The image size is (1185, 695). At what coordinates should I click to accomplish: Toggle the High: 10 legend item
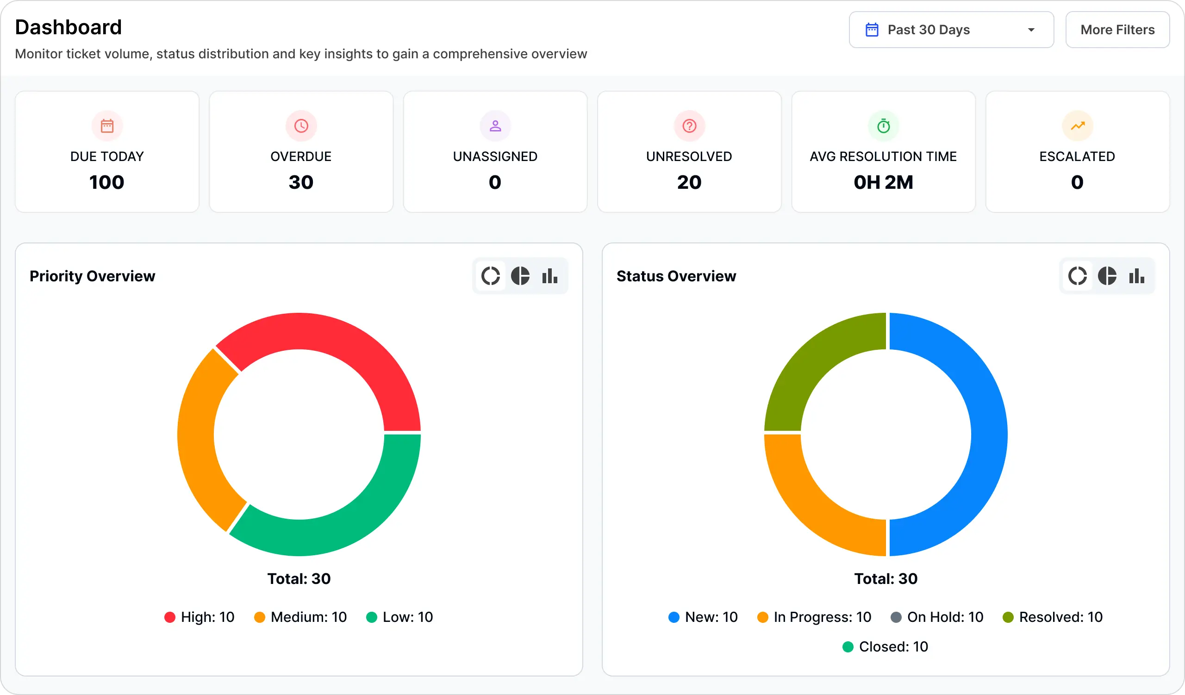200,617
